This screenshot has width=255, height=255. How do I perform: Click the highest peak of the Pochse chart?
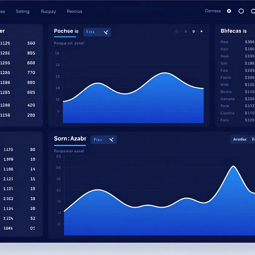pos(165,73)
